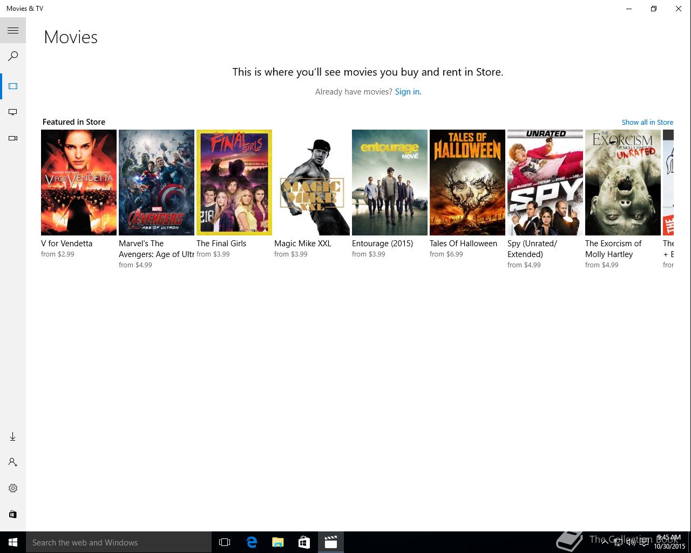691x553 pixels.
Task: Show hidden tray icons chevron
Action: 605,542
